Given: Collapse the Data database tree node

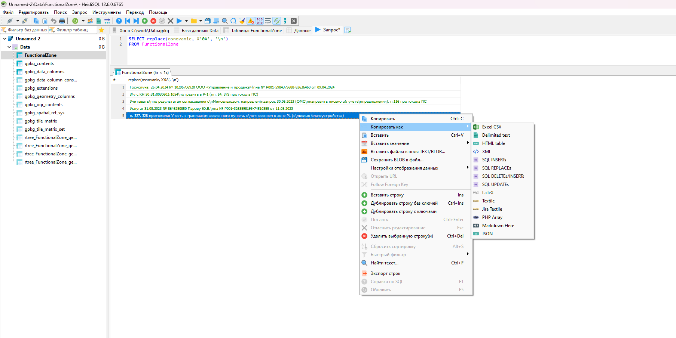Looking at the screenshot, I should point(9,47).
